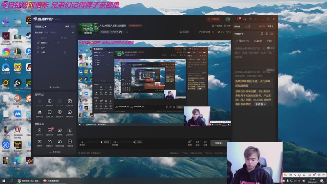Open speaker device dropdown arrow
This screenshot has width=327, height=184.
117,142
